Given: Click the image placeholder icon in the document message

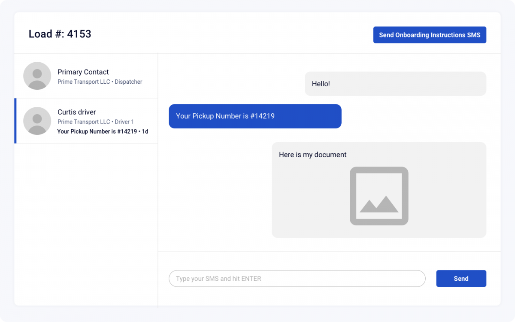Looking at the screenshot, I should coord(379,196).
